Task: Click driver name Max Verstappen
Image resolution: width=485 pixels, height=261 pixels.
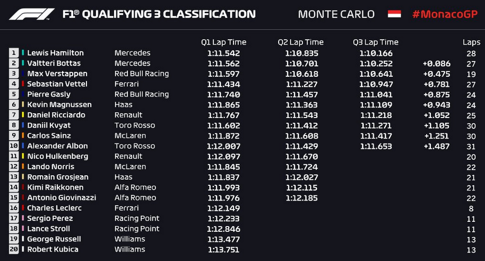Action: click(57, 74)
